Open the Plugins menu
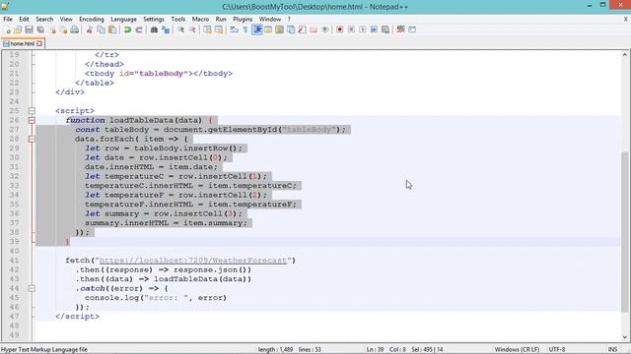Screen dimensions: 631x354 pyautogui.click(x=243, y=19)
